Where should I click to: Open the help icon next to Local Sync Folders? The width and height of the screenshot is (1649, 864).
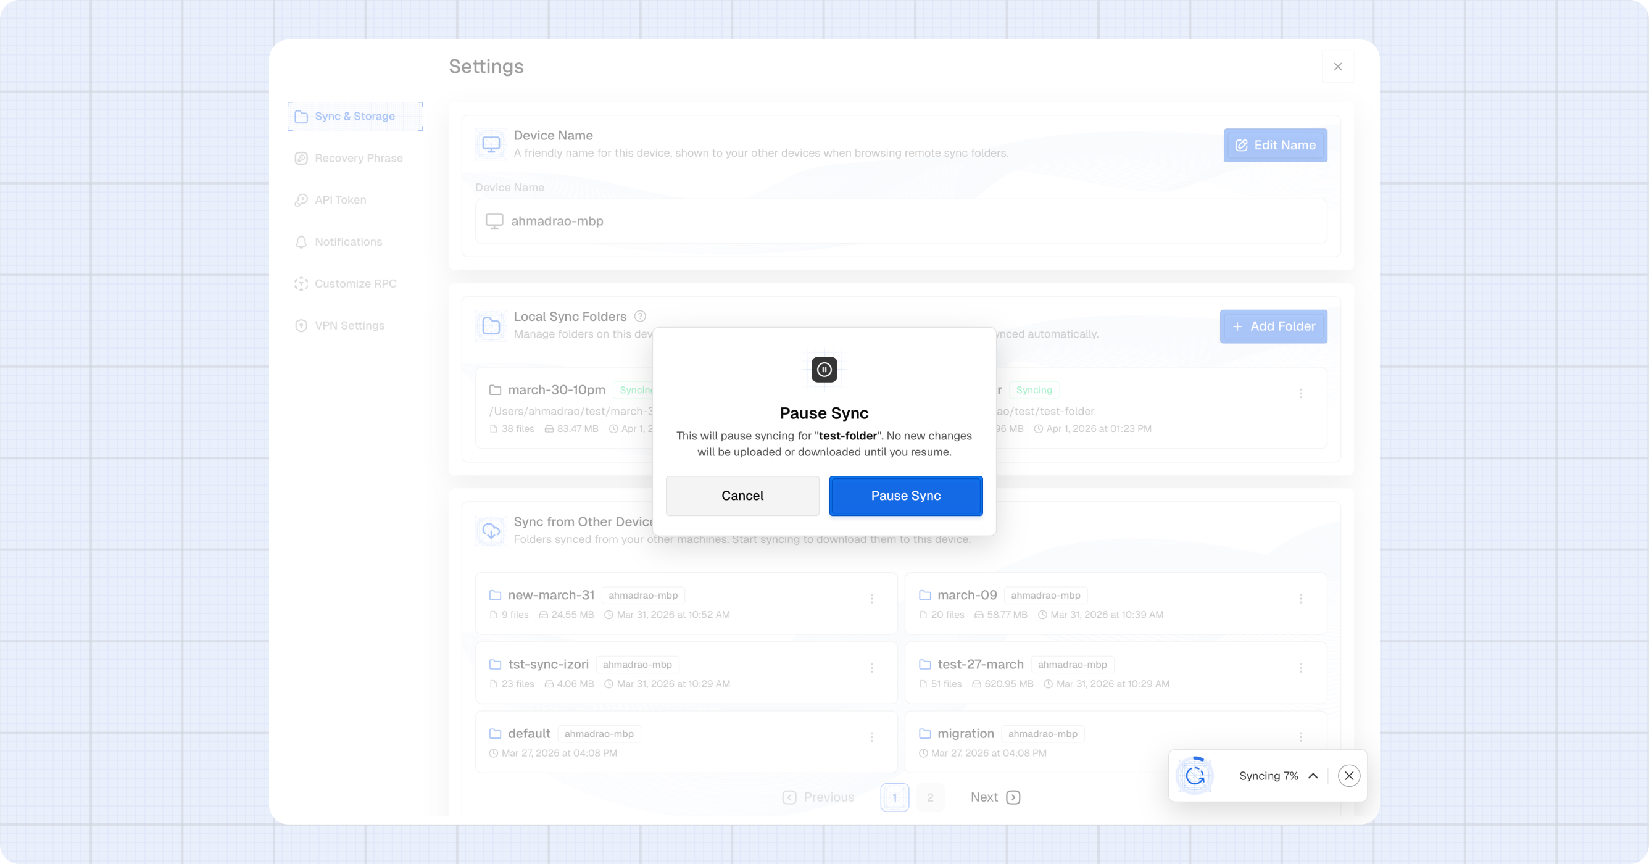click(639, 316)
